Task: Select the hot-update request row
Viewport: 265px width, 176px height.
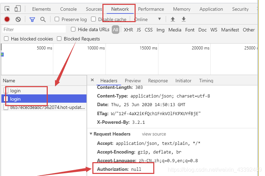Action: coord(44,107)
